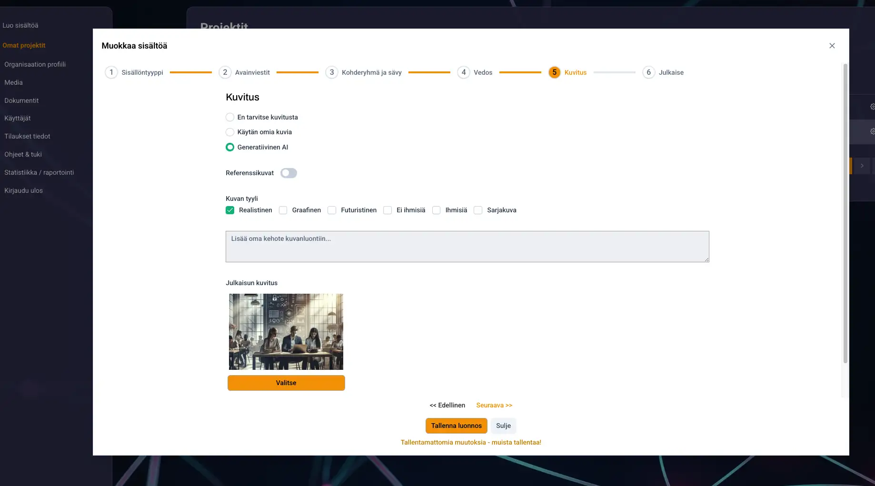Click the generated illustration thumbnail
Image resolution: width=875 pixels, height=486 pixels.
pyautogui.click(x=286, y=332)
